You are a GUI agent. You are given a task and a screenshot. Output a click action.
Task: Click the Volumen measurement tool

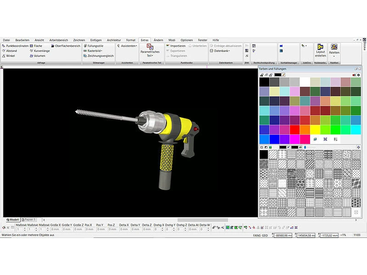(39, 56)
